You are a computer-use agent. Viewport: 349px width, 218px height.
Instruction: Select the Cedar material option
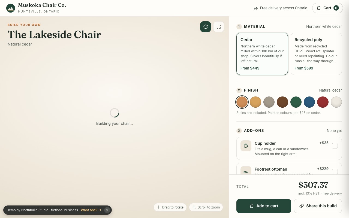(262, 54)
